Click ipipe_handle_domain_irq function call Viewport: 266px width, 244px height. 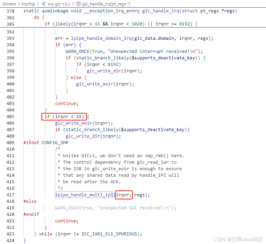pos(101,38)
